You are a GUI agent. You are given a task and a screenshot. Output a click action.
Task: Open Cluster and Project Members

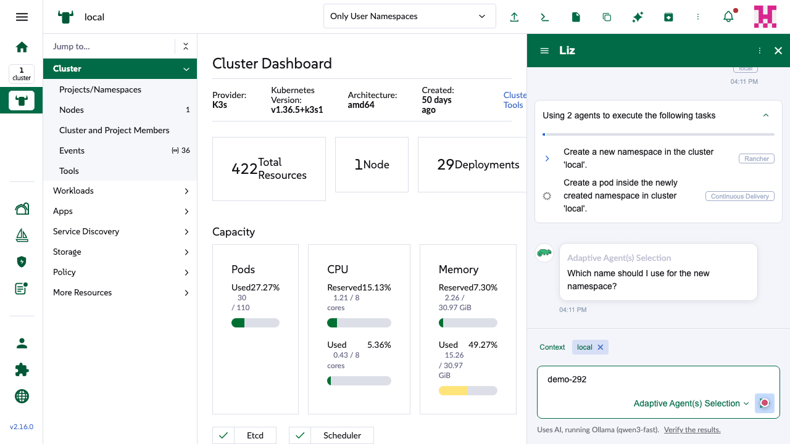tap(120, 130)
